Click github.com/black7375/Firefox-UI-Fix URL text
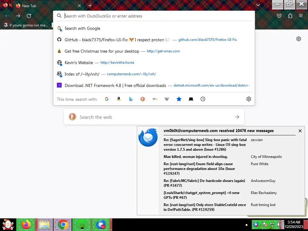This screenshot has width=308, height=231. [208, 40]
